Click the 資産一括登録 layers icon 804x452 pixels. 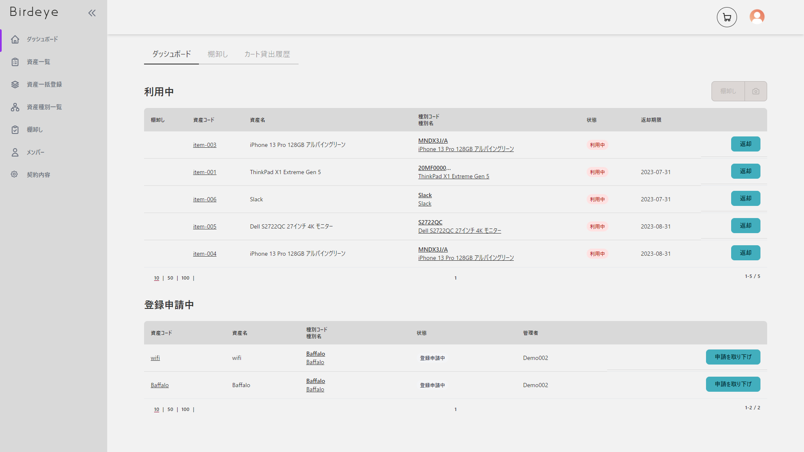[x=15, y=85]
